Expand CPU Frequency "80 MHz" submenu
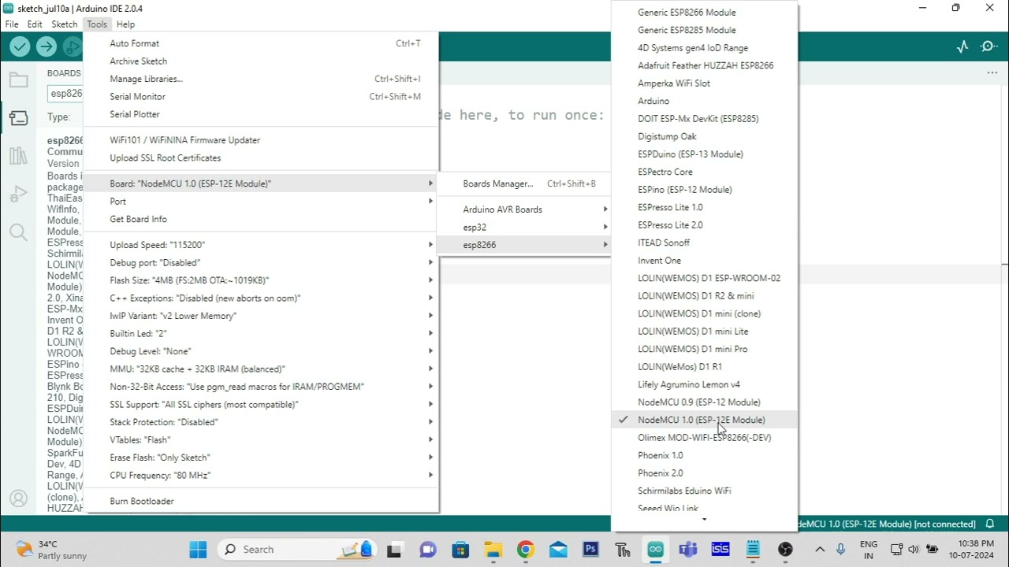The image size is (1009, 567). (261, 475)
